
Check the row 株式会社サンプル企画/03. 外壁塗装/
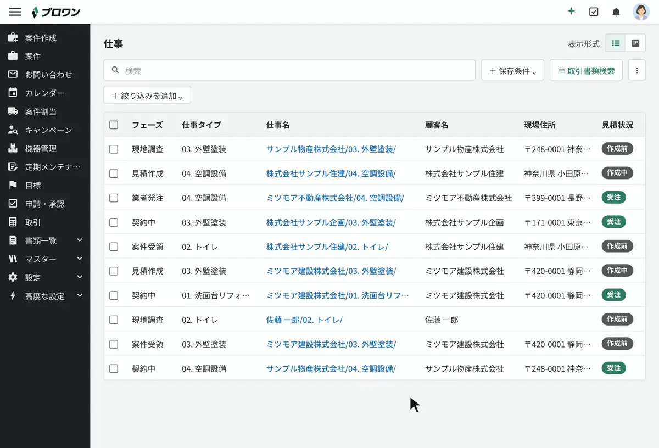(114, 222)
